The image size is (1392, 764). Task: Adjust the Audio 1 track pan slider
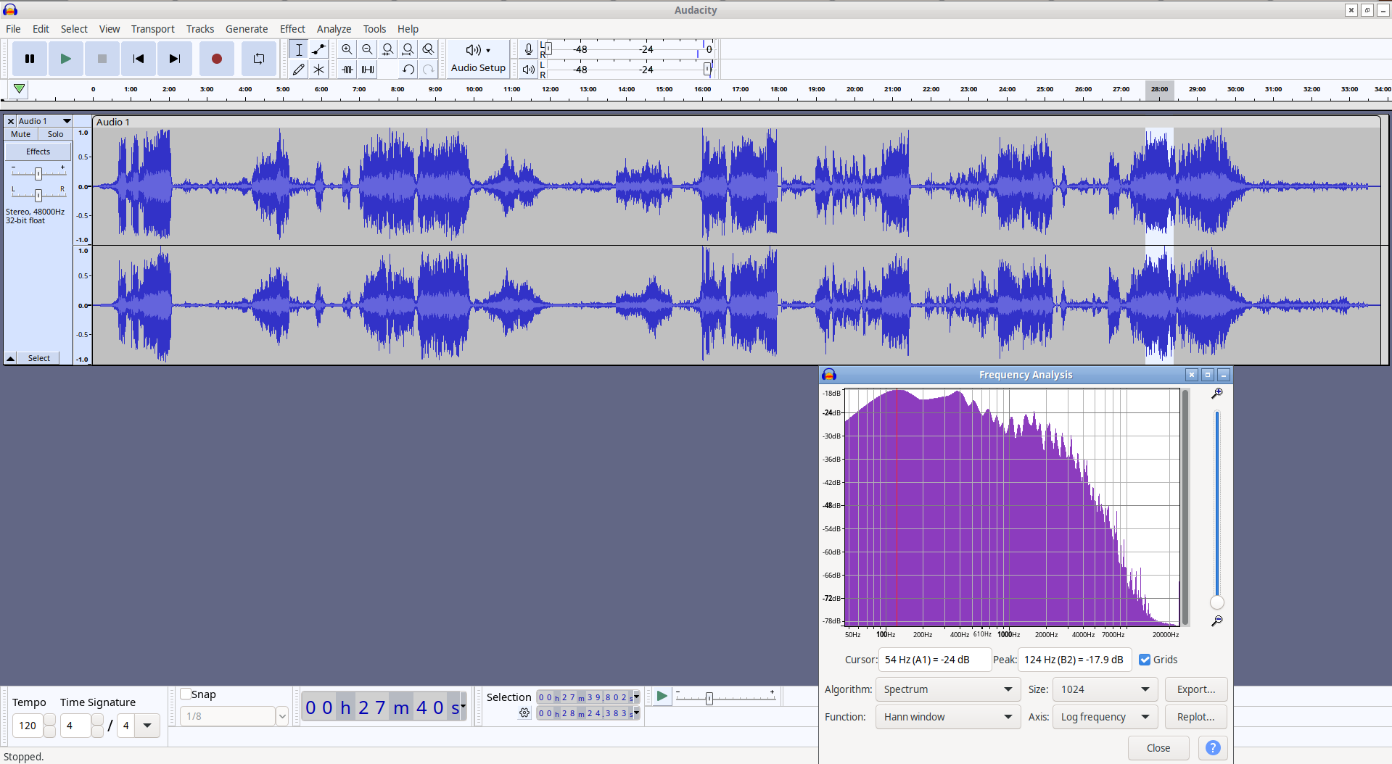pyautogui.click(x=38, y=195)
